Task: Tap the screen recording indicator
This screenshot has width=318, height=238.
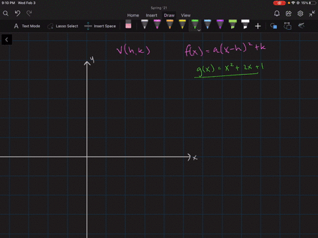Action: [x=280, y=3]
